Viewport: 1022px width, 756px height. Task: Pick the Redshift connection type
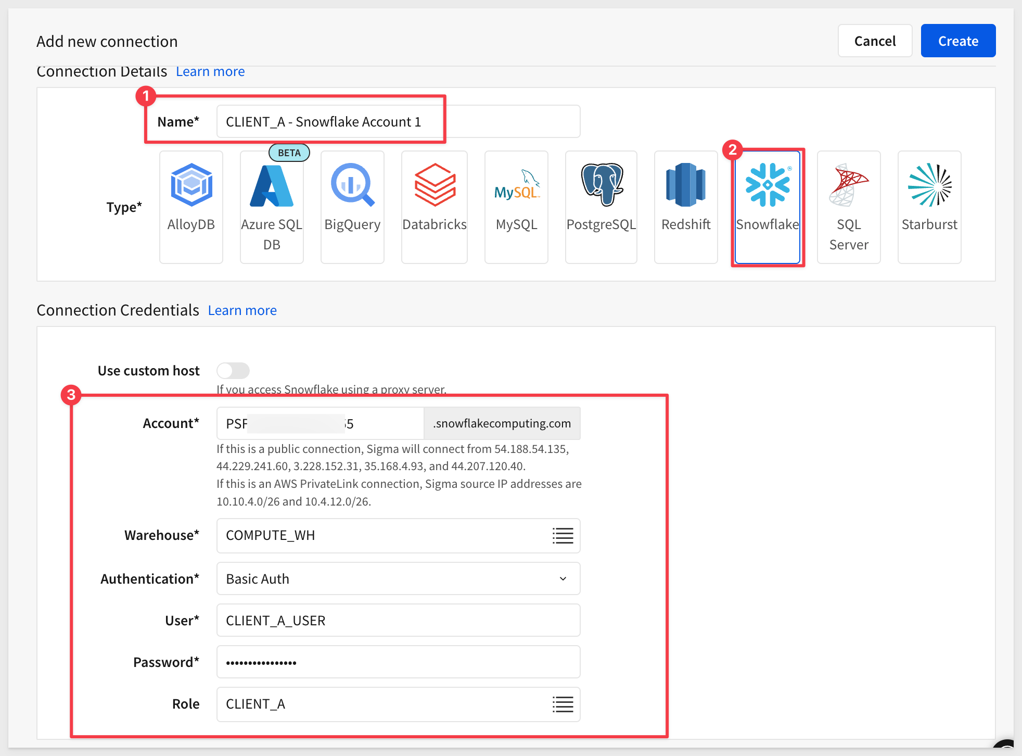click(686, 207)
